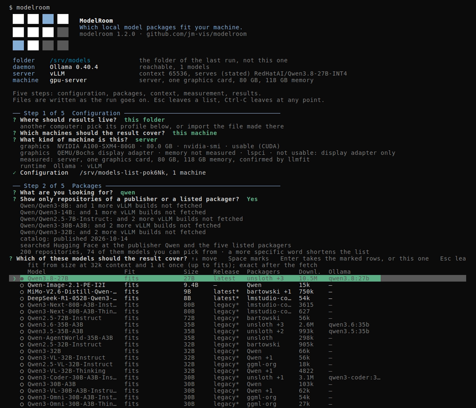The width and height of the screenshot is (476, 408).
Task: Mark the MiMo-V2.6-Distill-Qwen row's radio circle
Action: (22, 292)
